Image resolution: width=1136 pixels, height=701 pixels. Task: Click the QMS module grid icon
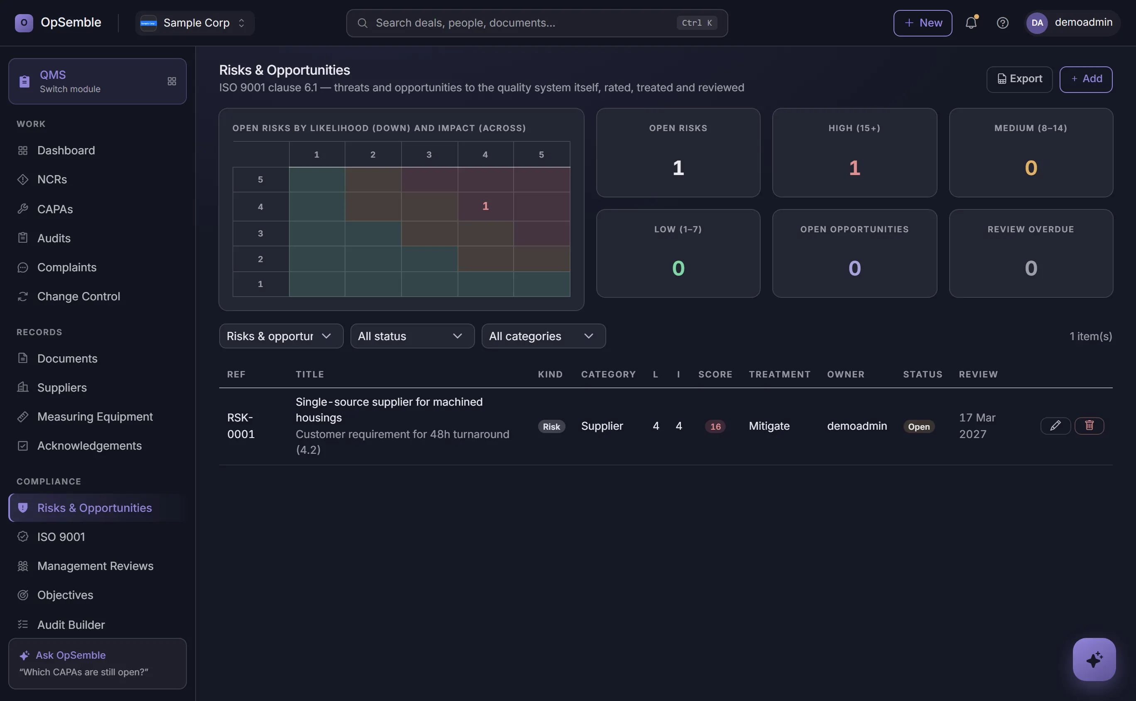click(172, 81)
